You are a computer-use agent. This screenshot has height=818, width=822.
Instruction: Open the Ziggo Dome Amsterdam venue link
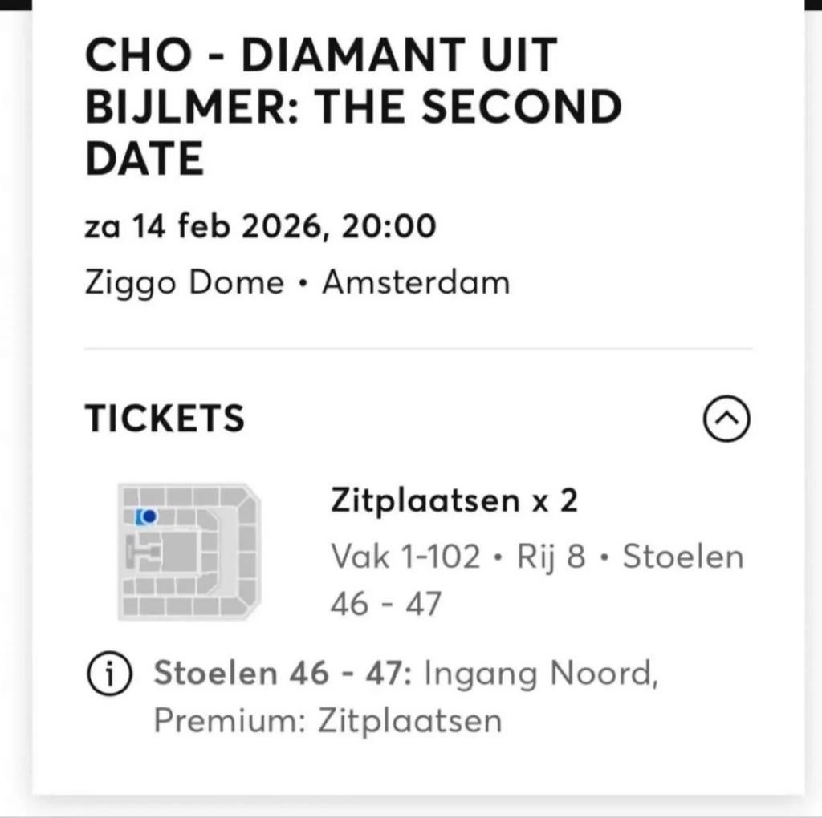(x=297, y=281)
